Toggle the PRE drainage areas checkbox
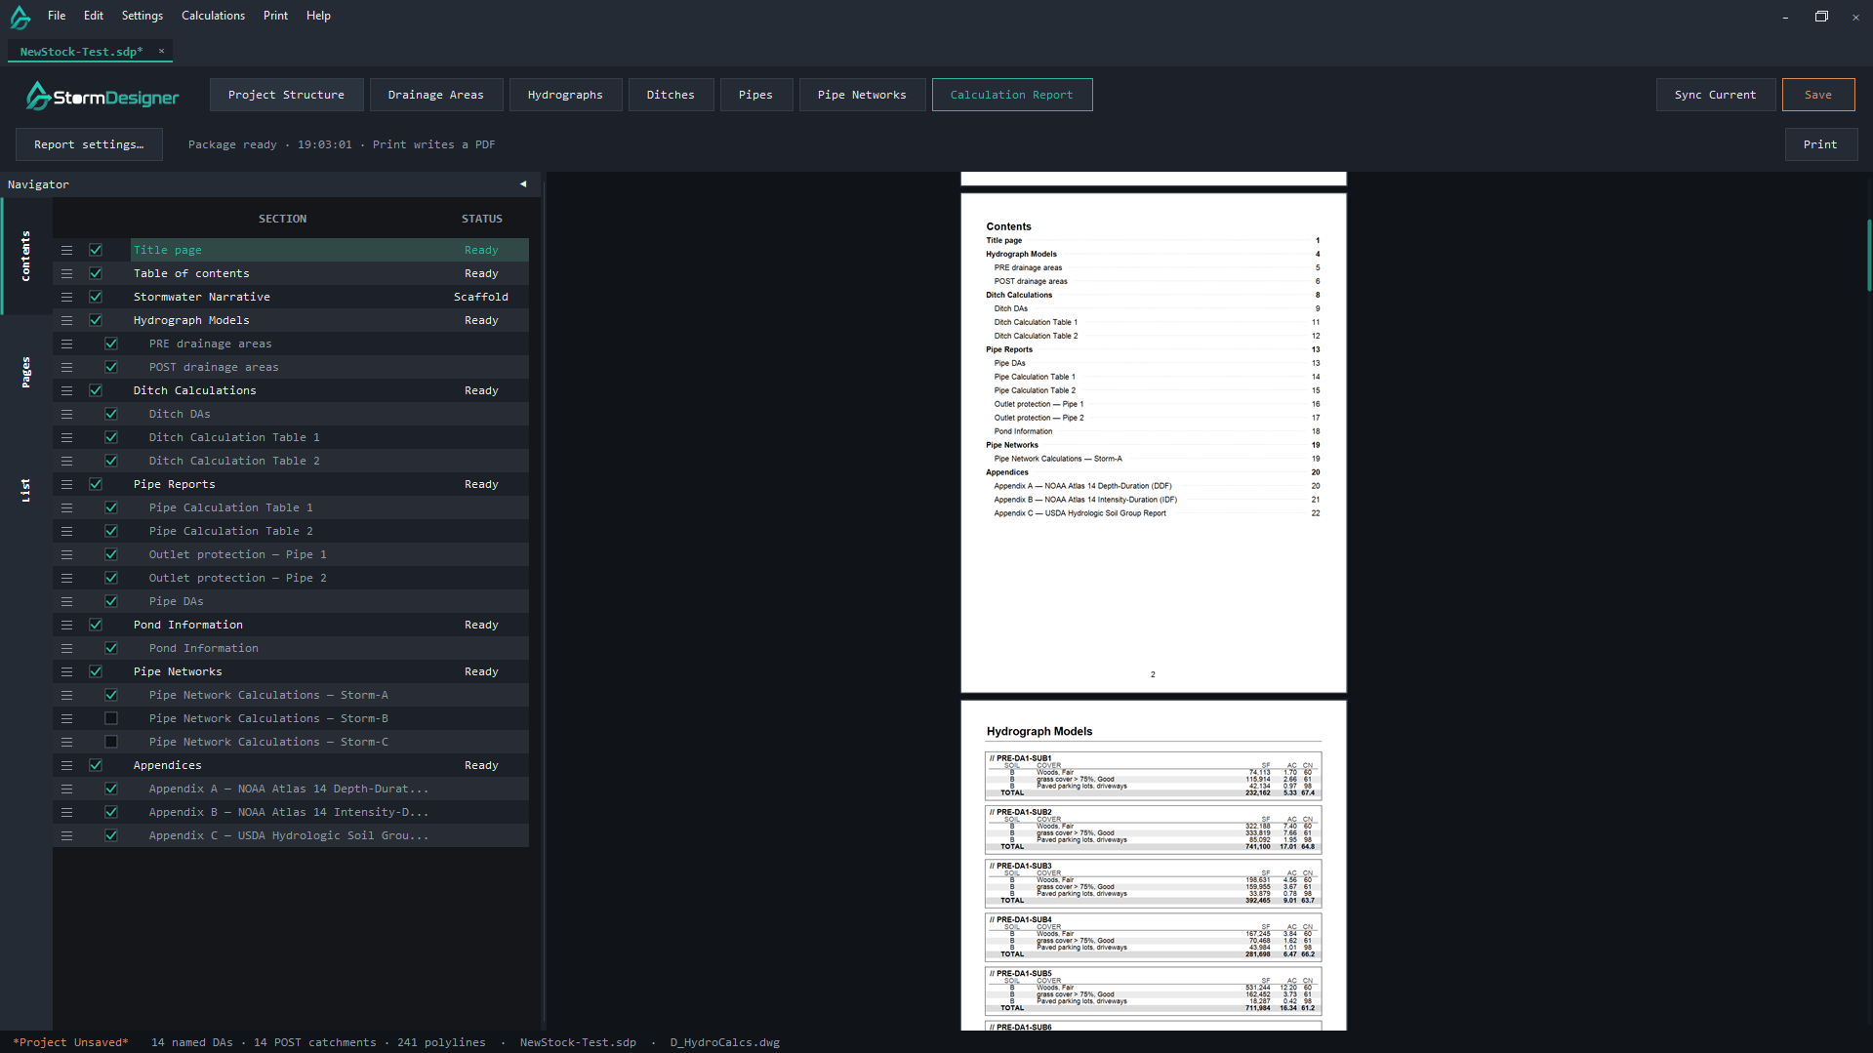Image resolution: width=1873 pixels, height=1053 pixels. click(111, 344)
